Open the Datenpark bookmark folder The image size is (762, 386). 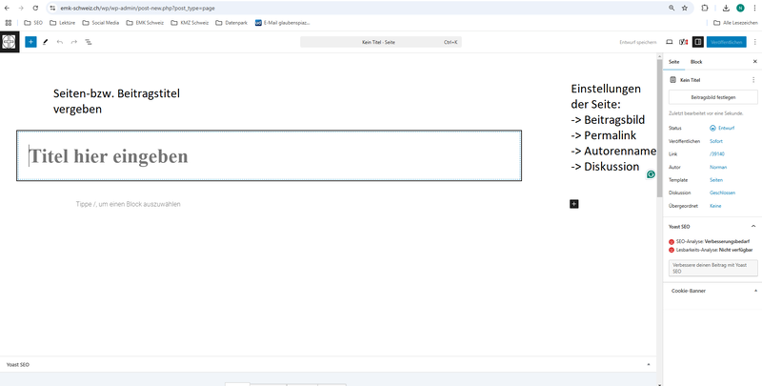pos(231,22)
